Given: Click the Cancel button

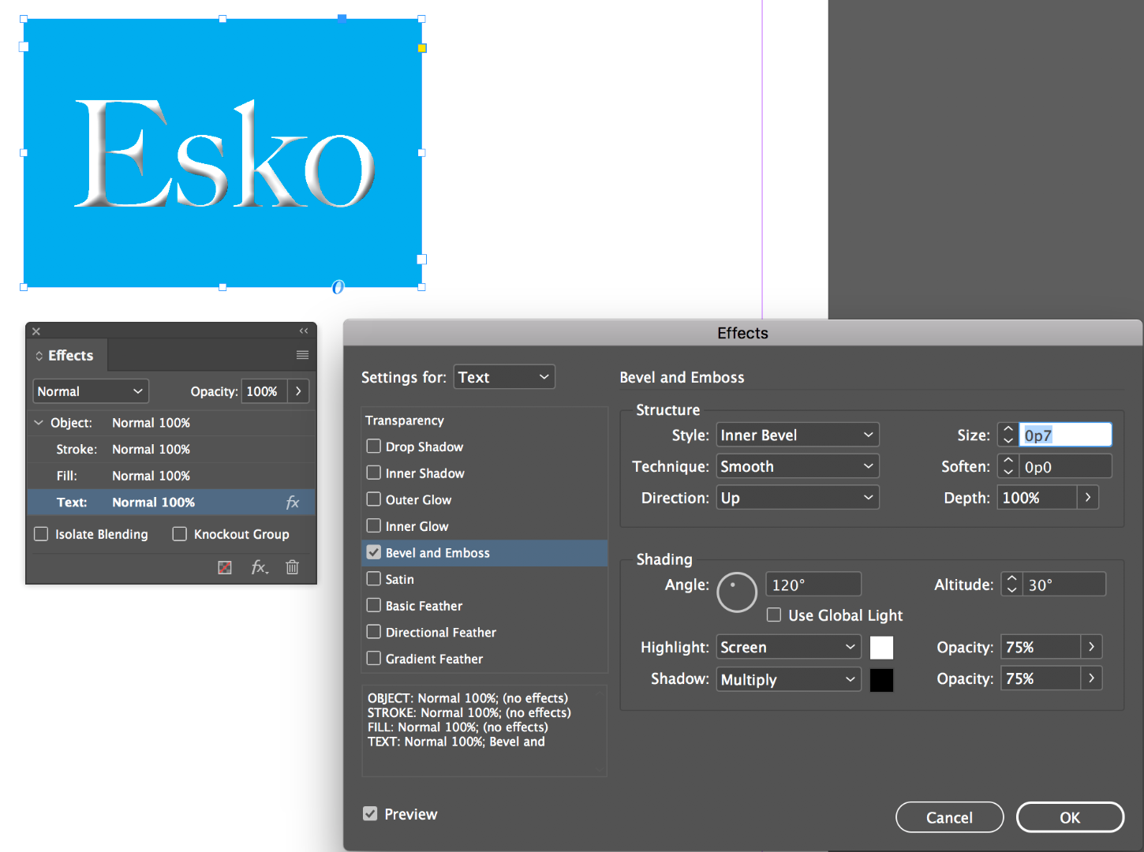Looking at the screenshot, I should [950, 817].
